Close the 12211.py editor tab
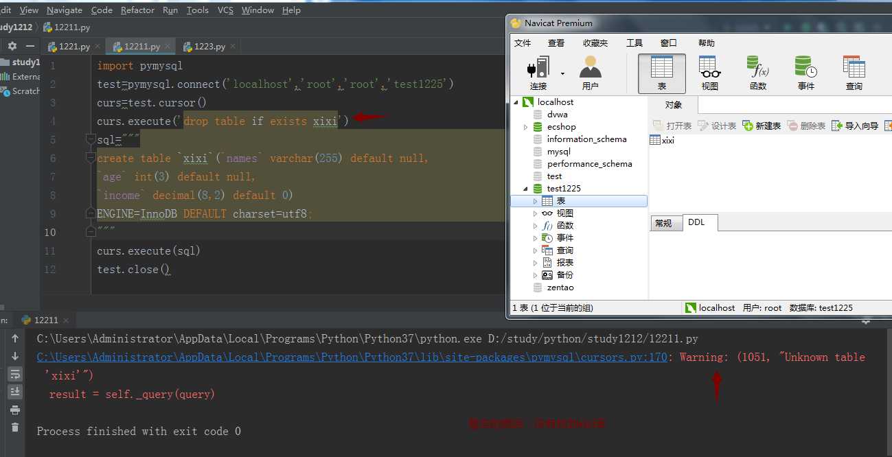This screenshot has width=892, height=457. pyautogui.click(x=167, y=47)
